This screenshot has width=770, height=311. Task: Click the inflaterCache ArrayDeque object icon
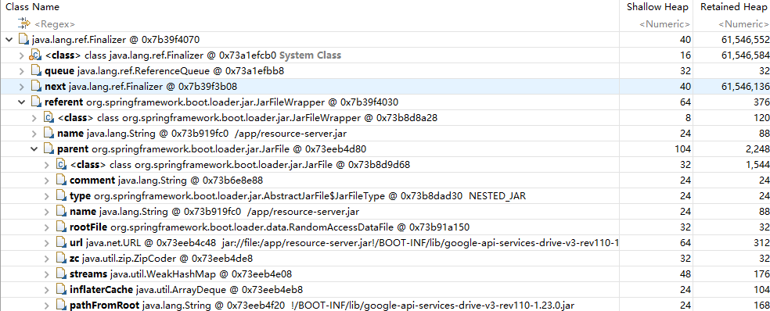[x=61, y=289]
